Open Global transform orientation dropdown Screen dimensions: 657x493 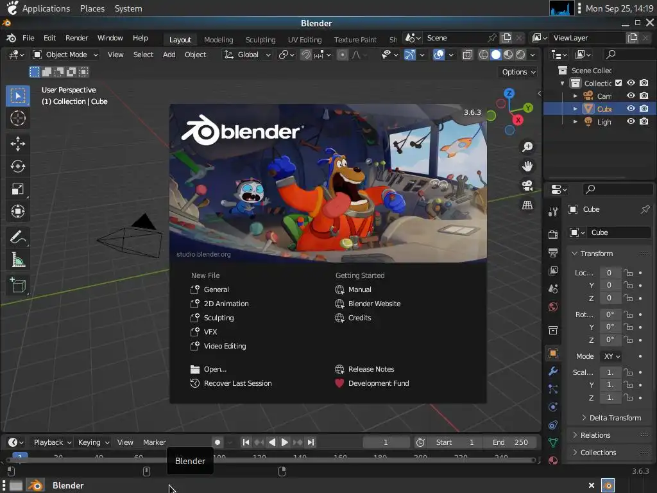pyautogui.click(x=247, y=55)
